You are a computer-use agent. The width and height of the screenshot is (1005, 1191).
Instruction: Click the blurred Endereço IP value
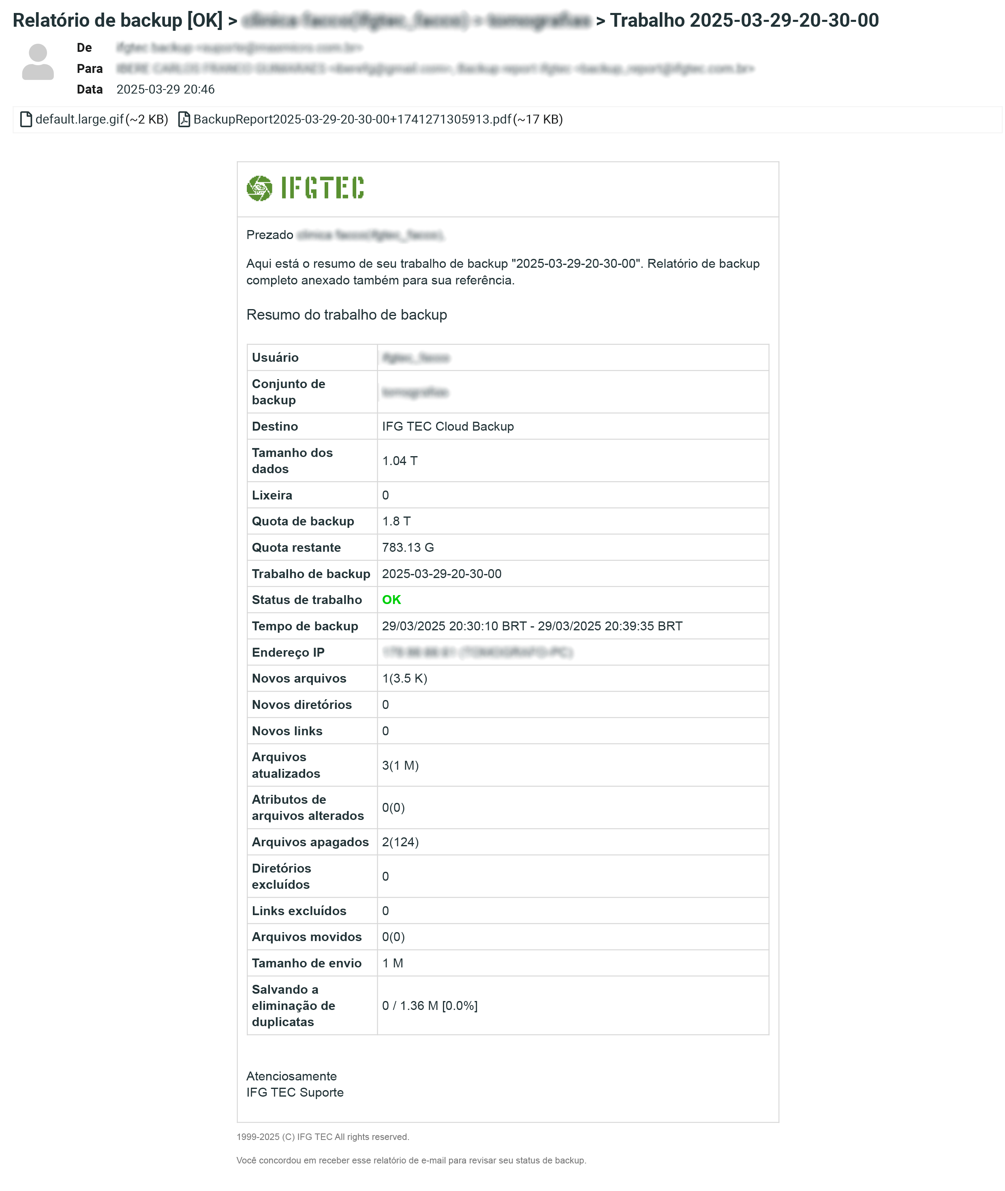coord(477,652)
